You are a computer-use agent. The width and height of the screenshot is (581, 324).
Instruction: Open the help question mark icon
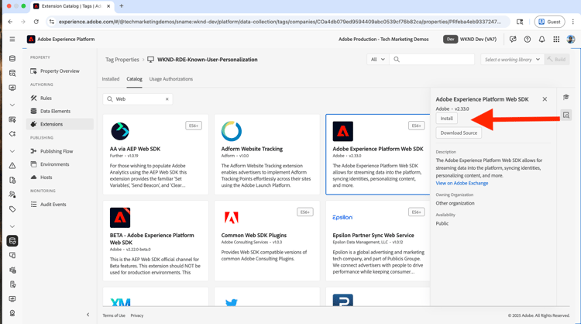pyautogui.click(x=528, y=40)
